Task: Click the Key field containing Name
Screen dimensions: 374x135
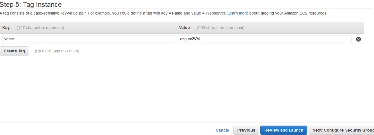Action: click(x=89, y=39)
